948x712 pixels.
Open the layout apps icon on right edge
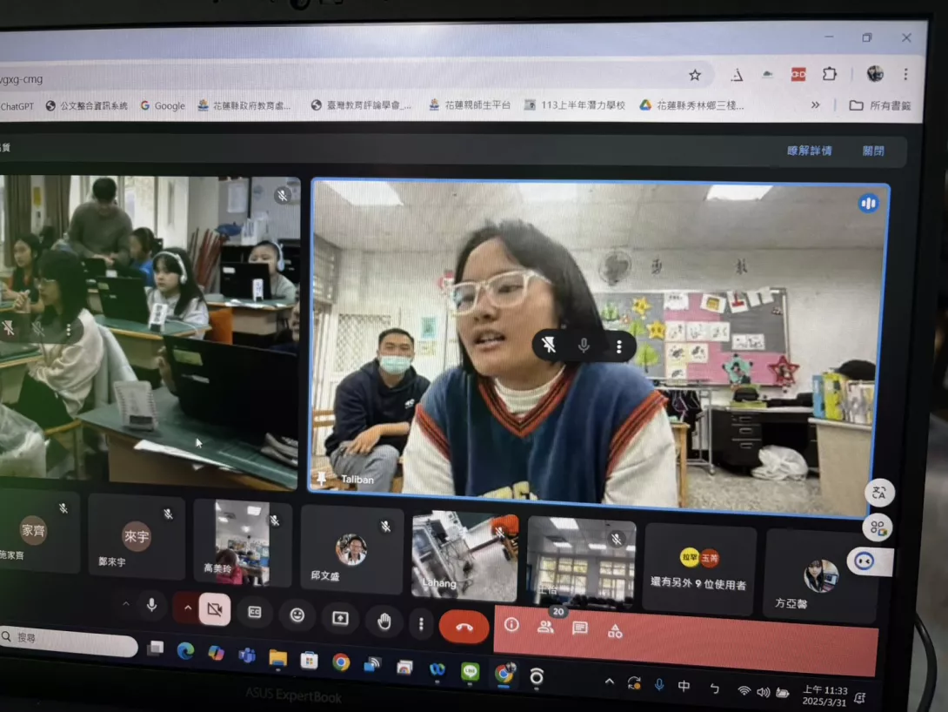coord(878,527)
